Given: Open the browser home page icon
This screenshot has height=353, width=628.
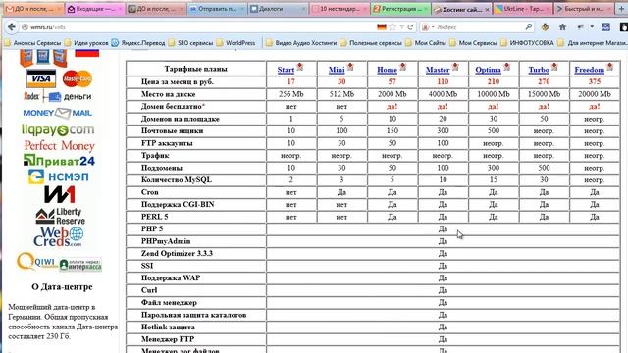Looking at the screenshot, I should click(562, 26).
